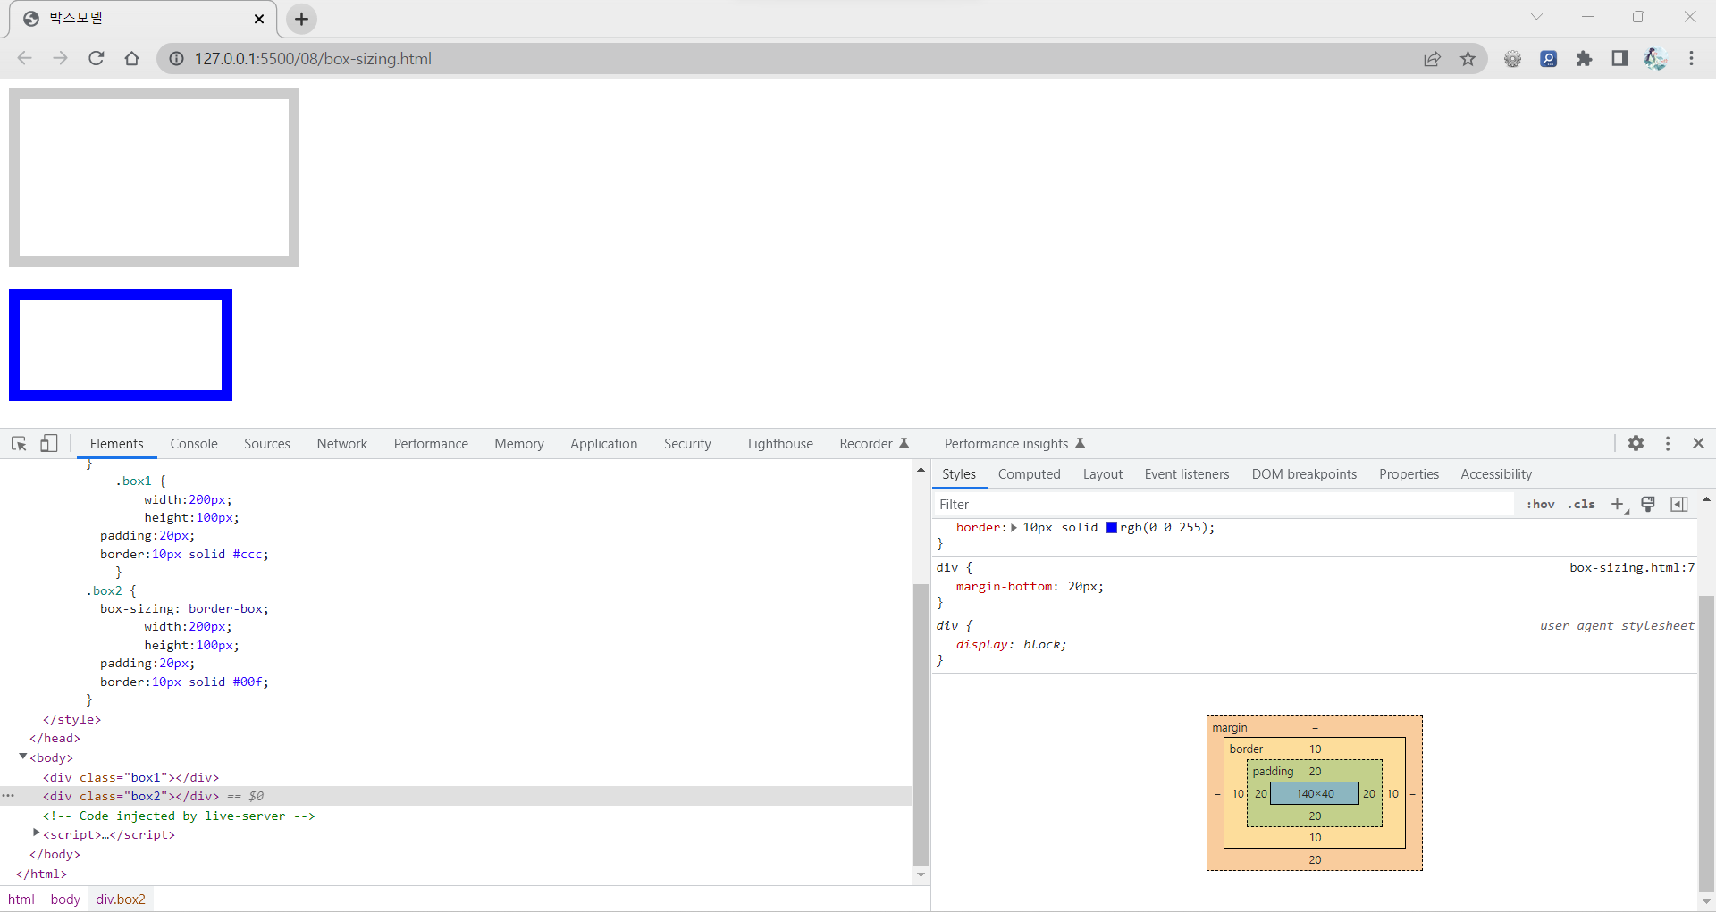Click the Elements panel vertical scrollbar

click(x=921, y=724)
